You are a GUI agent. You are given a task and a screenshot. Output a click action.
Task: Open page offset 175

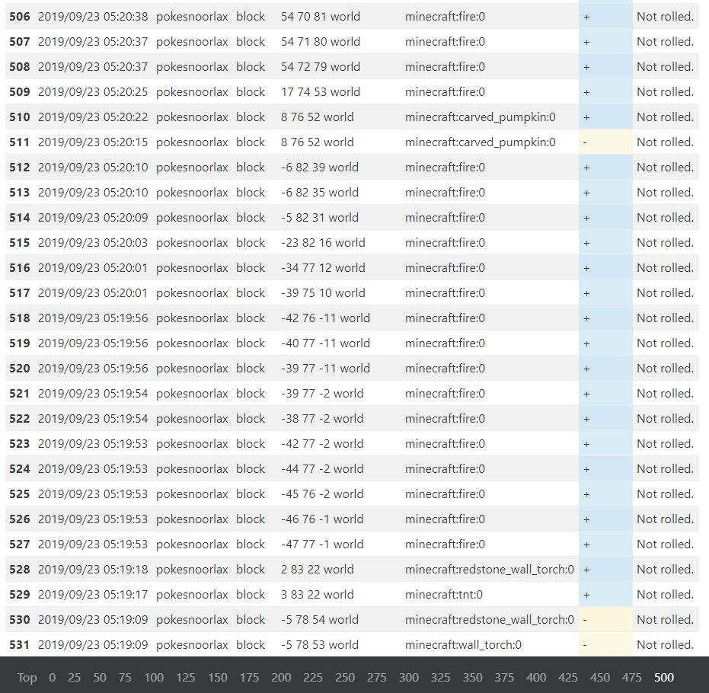tap(249, 677)
